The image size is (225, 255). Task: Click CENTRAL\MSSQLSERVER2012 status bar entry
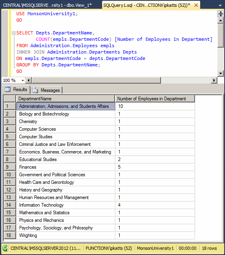pos(46,248)
